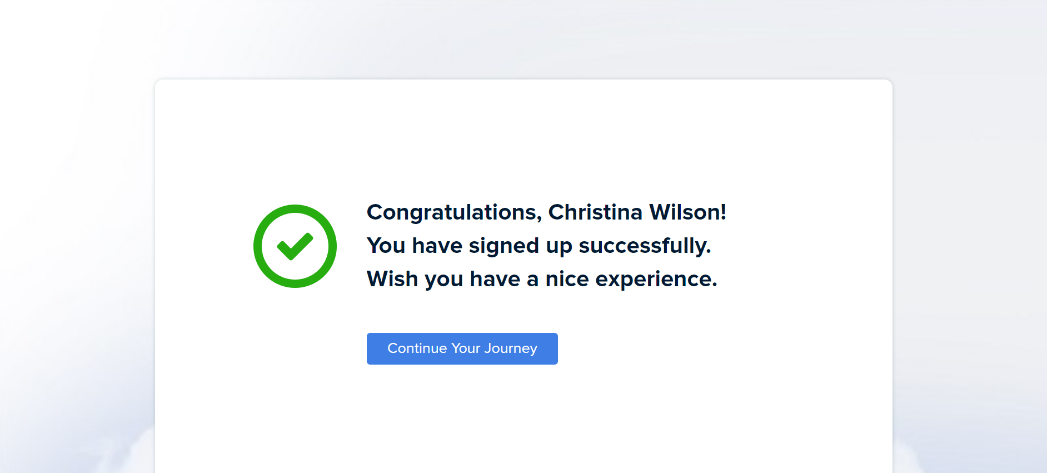Click the word 'have' in 'You have signed'
Viewport: 1047px width, 473px height.
click(x=437, y=246)
